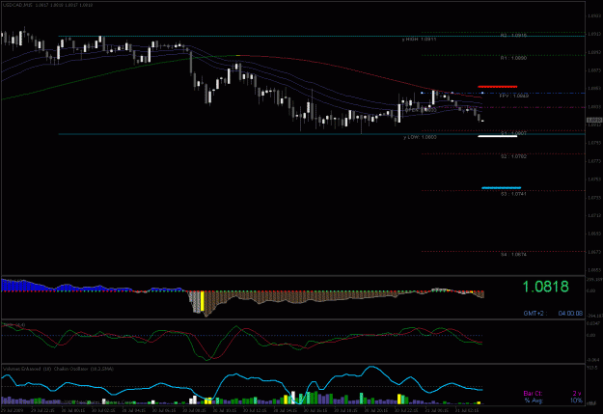Click the Volumes Enhanced Chaikin Oscillator indicator label
603x414 pixels.
tap(58, 369)
